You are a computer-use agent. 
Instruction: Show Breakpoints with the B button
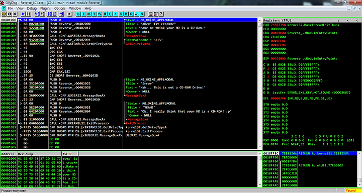126,14
